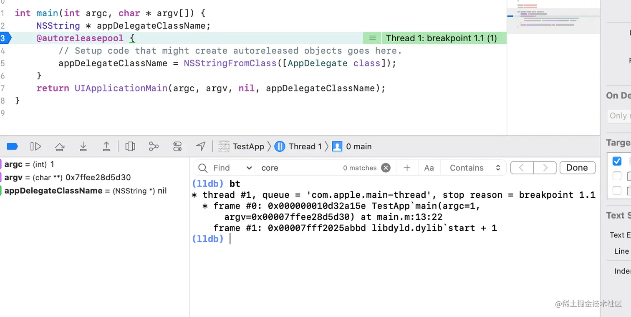631x317 pixels.
Task: Click the '0 matches' search result count
Action: [360, 168]
